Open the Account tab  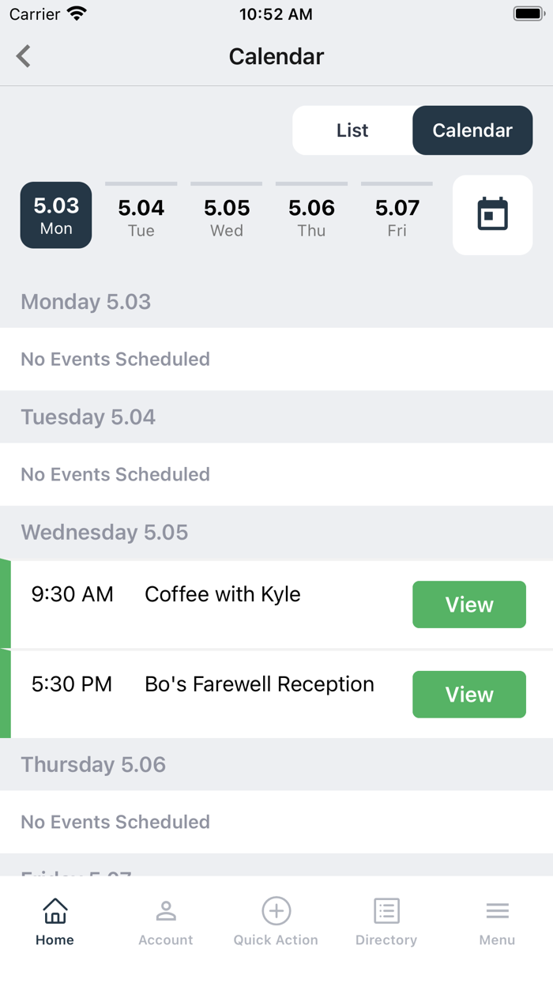click(x=165, y=921)
